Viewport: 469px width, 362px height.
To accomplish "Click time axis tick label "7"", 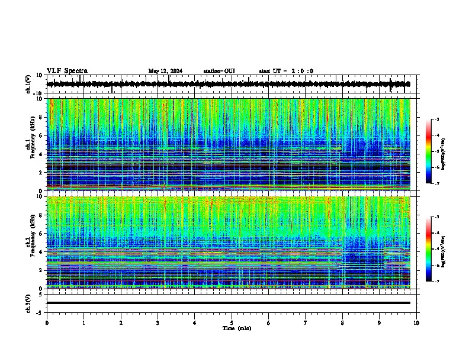I will (x=306, y=323).
